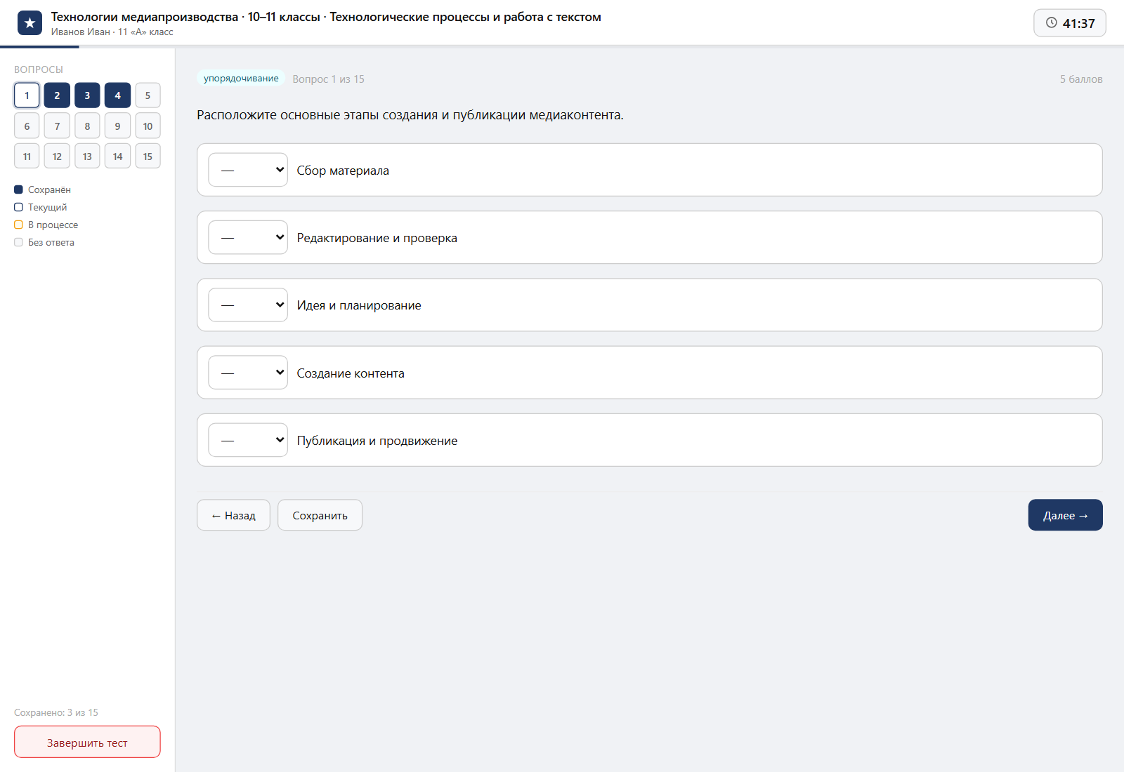
Task: Go to question 2 in navigator
Action: 57,95
